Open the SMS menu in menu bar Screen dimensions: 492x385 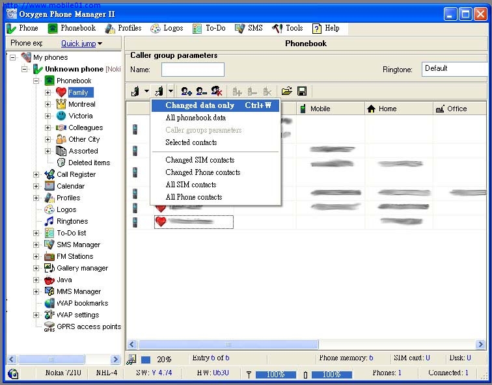coord(249,28)
